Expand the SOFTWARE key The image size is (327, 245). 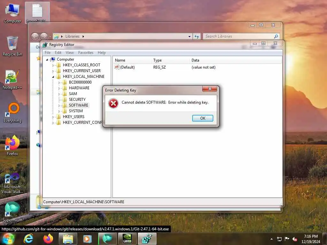pyautogui.click(x=59, y=105)
